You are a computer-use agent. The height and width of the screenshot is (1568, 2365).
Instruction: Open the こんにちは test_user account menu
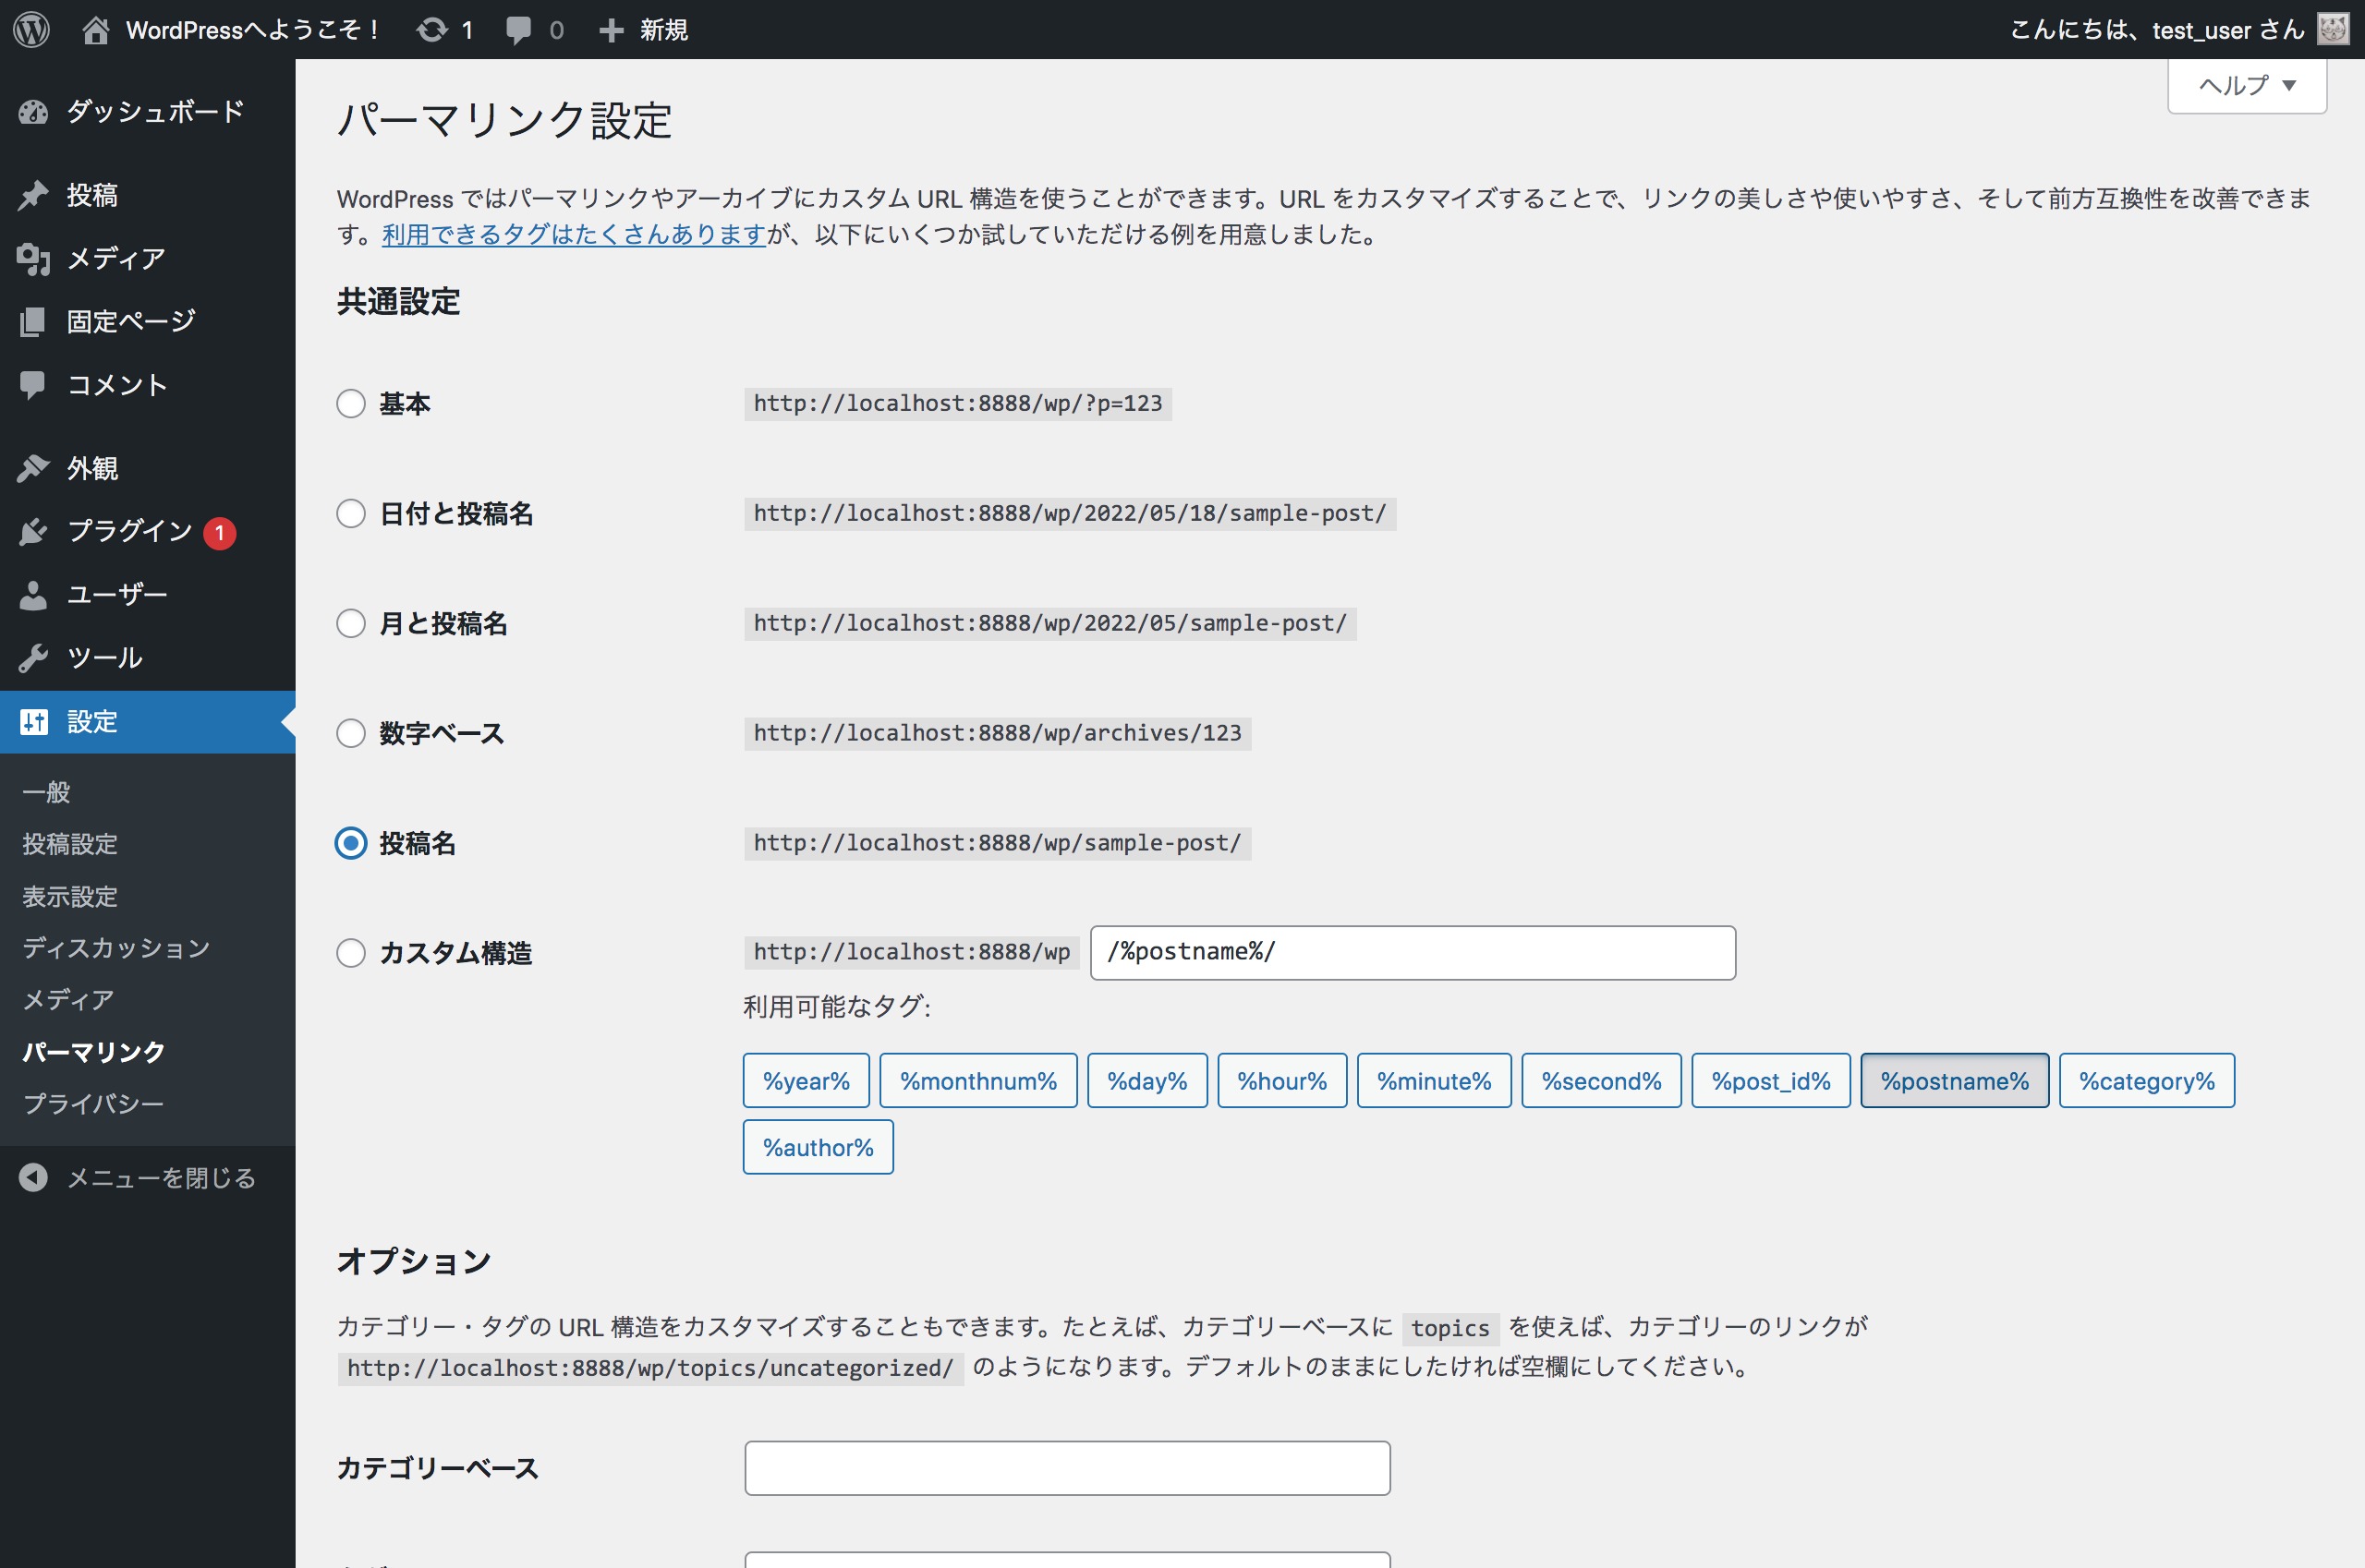pyautogui.click(x=2157, y=29)
